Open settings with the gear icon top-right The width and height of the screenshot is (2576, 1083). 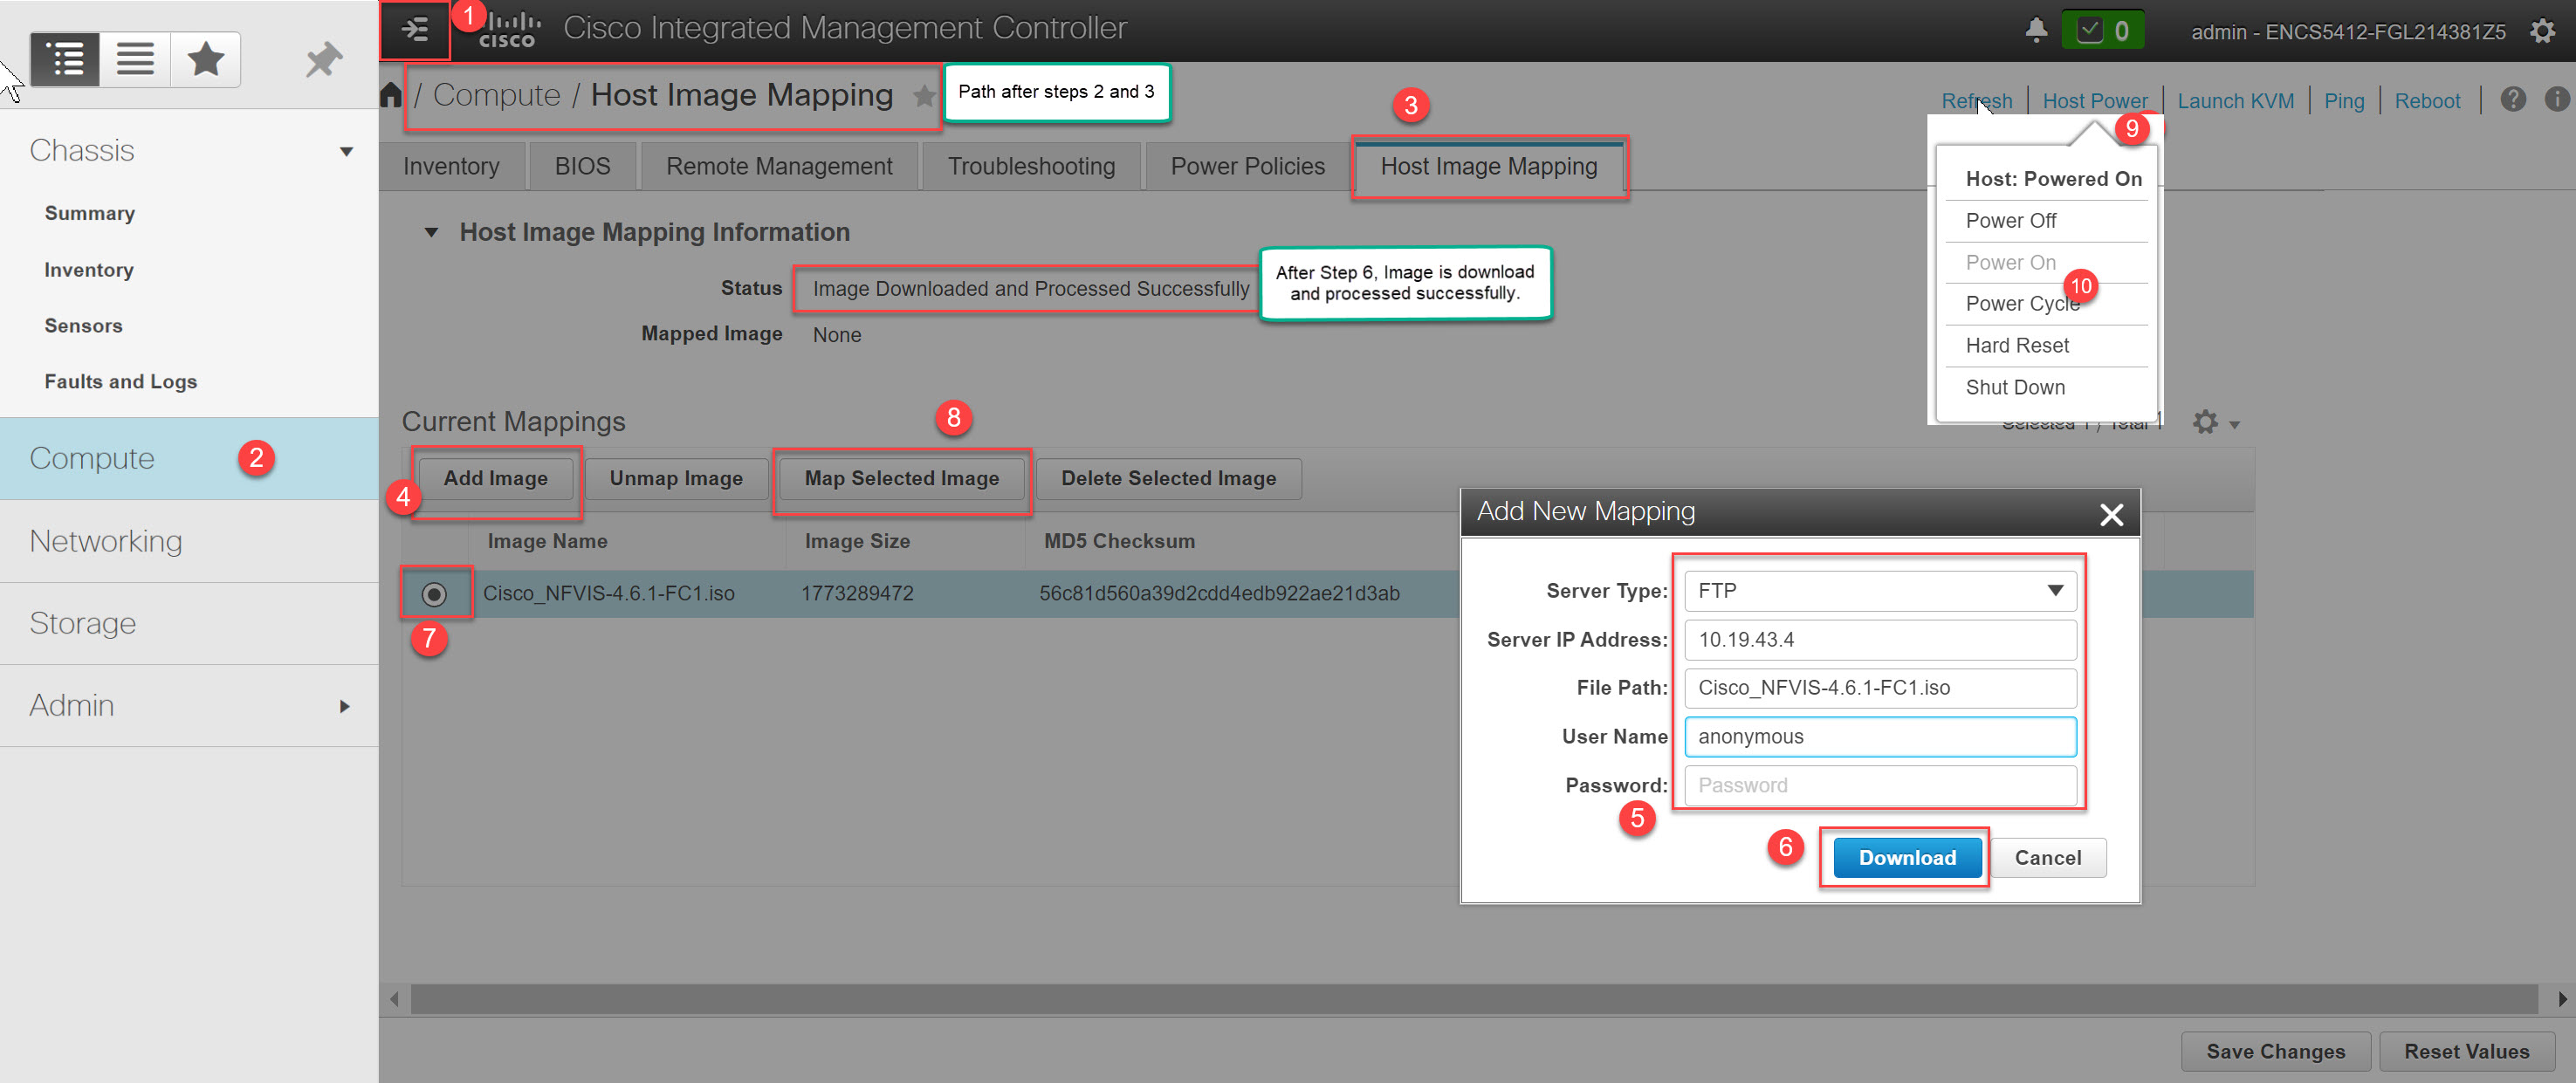(x=2543, y=31)
